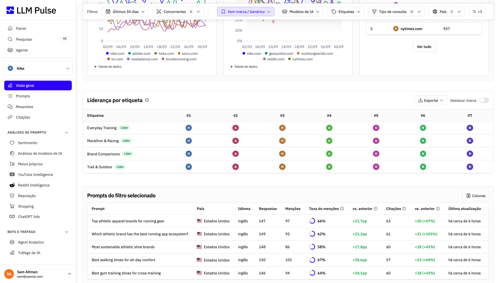The height and width of the screenshot is (283, 500).
Task: Toggle the Destacar marca switch
Action: pos(484,100)
